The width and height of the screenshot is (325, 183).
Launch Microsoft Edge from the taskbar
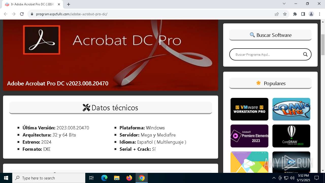104,178
